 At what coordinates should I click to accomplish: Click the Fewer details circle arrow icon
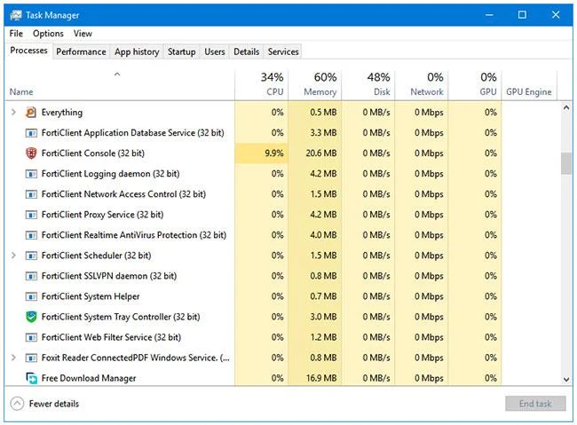pos(17,404)
